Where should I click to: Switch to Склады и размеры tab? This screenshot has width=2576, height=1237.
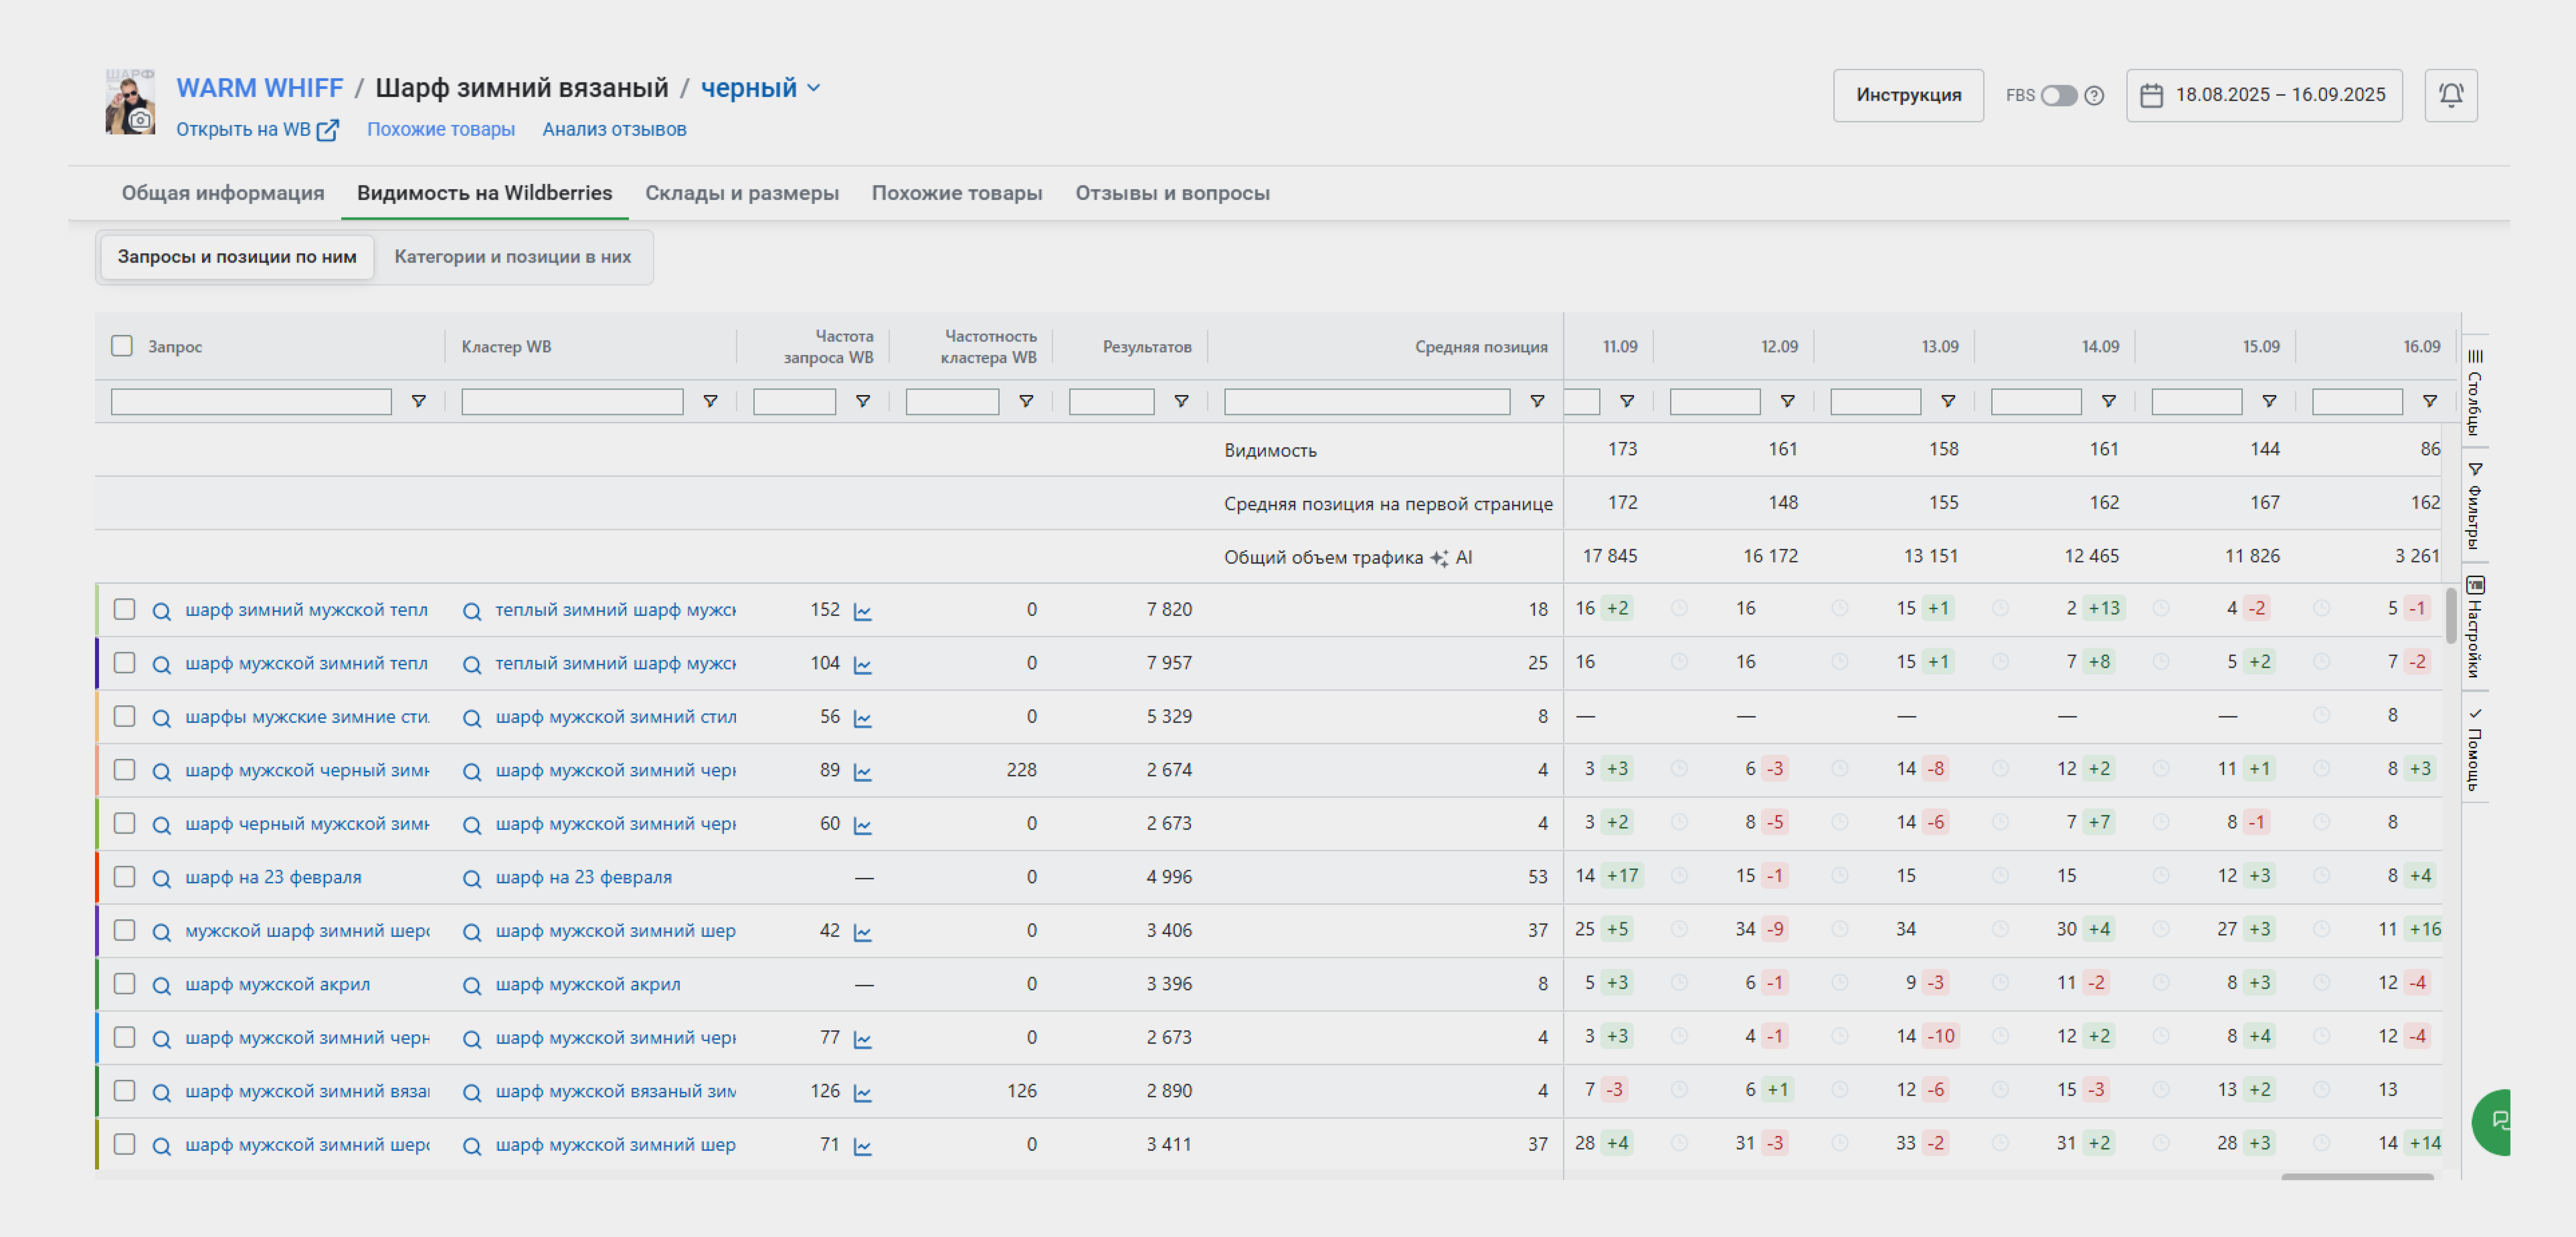741,193
